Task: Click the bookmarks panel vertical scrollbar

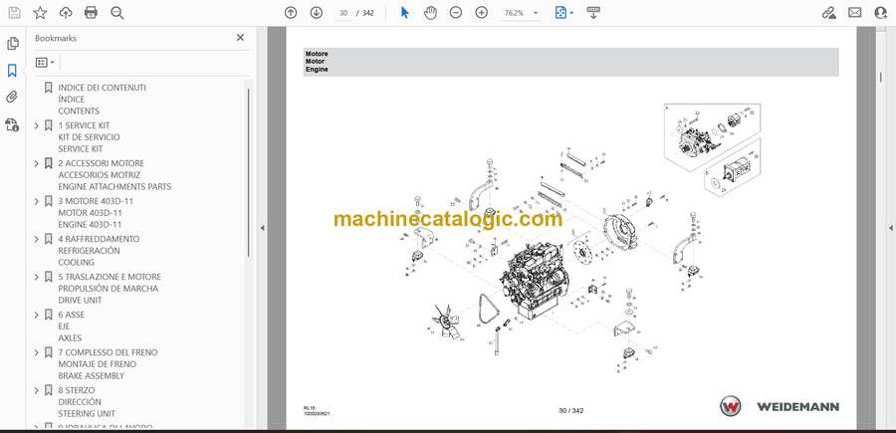Action: point(248,173)
